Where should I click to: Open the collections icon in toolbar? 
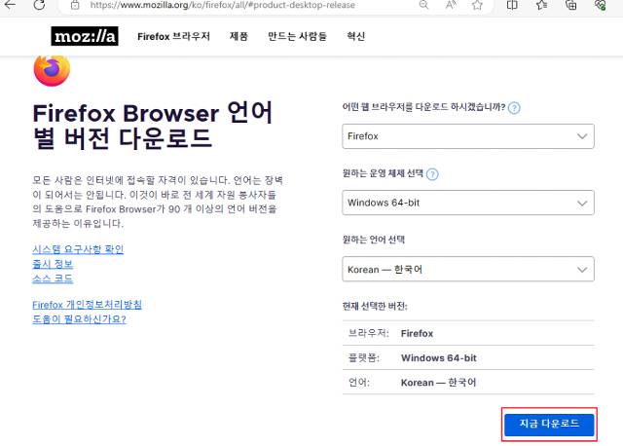click(x=569, y=5)
